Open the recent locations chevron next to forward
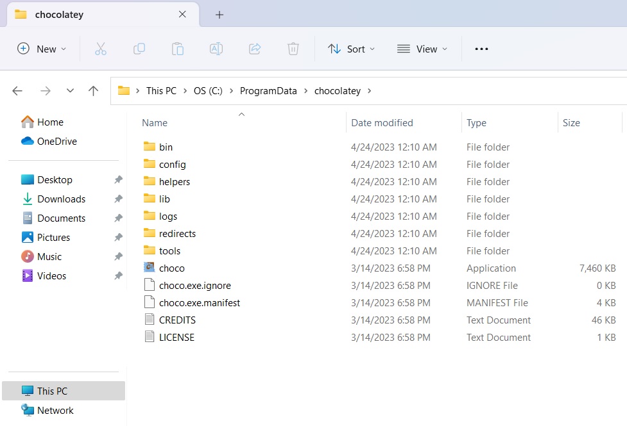The height and width of the screenshot is (426, 627). tap(70, 90)
